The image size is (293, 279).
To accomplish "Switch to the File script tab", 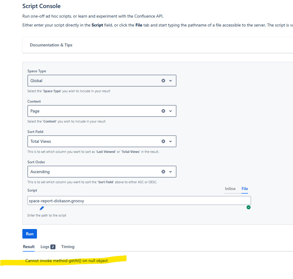I will tap(245, 189).
